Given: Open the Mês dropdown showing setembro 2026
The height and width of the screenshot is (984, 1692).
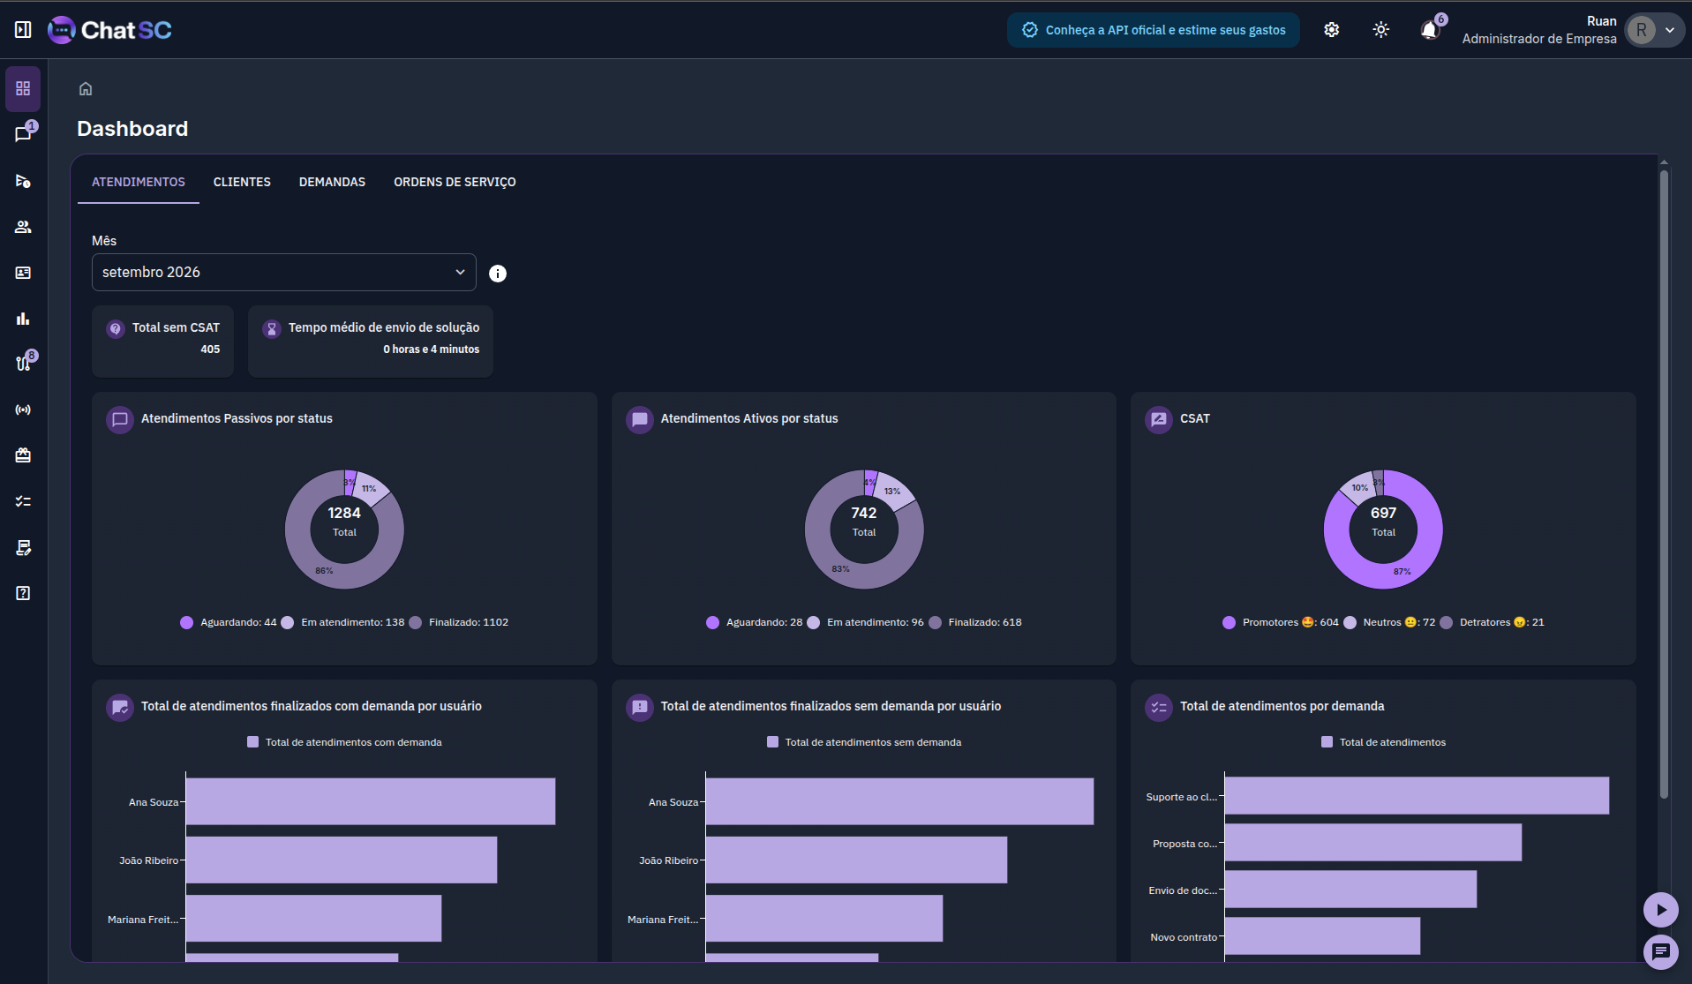Looking at the screenshot, I should coord(284,273).
